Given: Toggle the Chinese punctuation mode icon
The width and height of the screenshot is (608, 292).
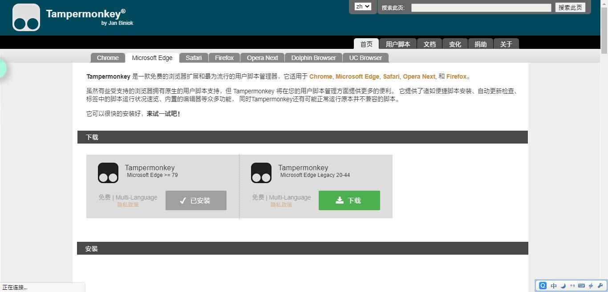Looking at the screenshot, I should point(572,286).
